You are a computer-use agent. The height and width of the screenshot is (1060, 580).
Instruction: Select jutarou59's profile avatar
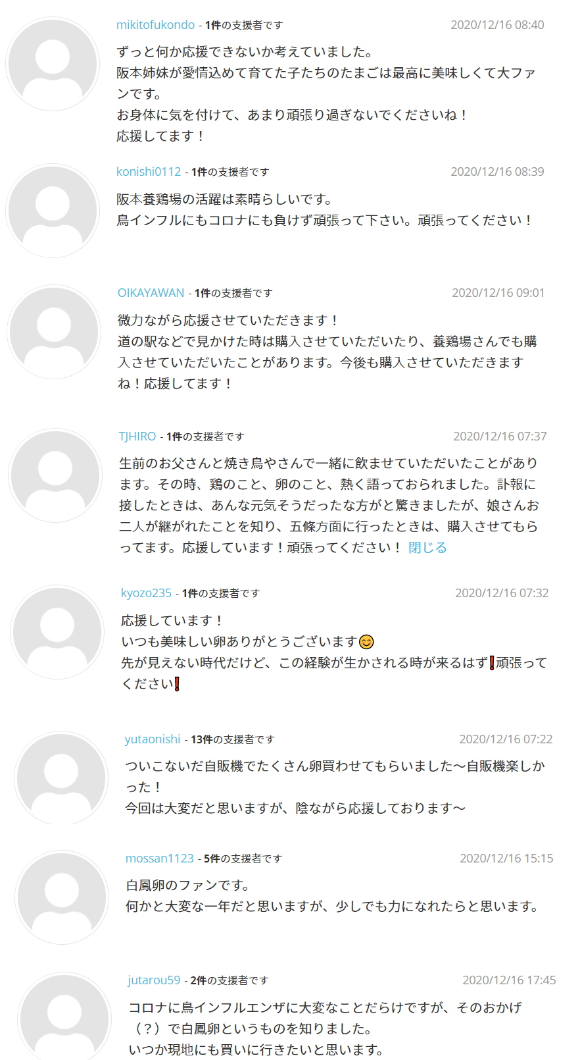[64, 1017]
